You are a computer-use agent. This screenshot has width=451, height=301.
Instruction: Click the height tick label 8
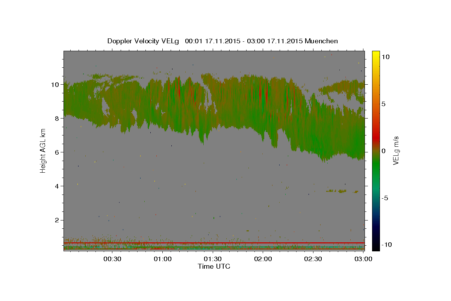[58, 119]
